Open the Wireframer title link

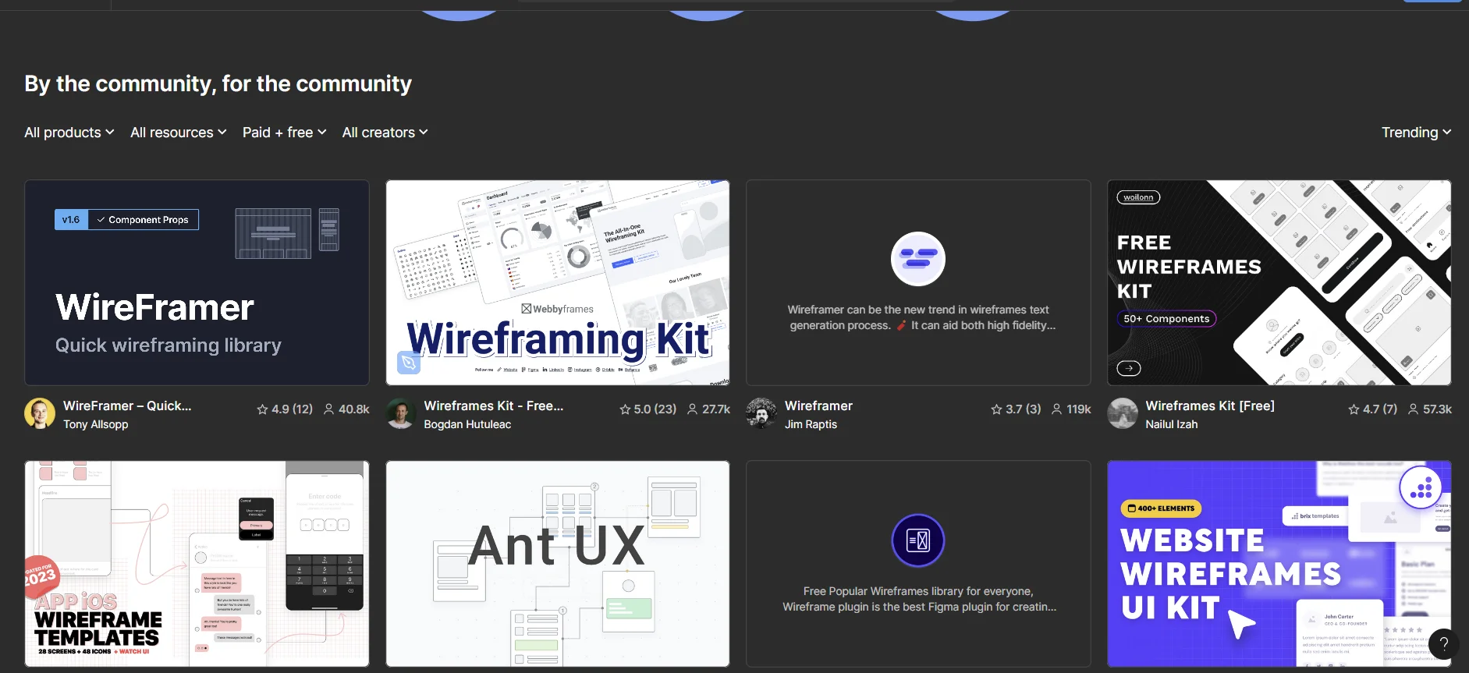coord(818,406)
